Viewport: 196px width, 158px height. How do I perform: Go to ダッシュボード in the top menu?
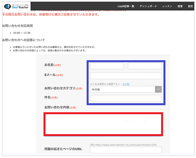(148, 6)
